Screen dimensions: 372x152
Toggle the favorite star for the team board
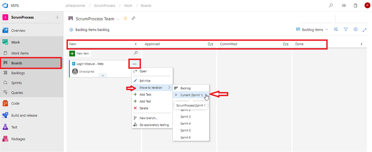click(125, 18)
